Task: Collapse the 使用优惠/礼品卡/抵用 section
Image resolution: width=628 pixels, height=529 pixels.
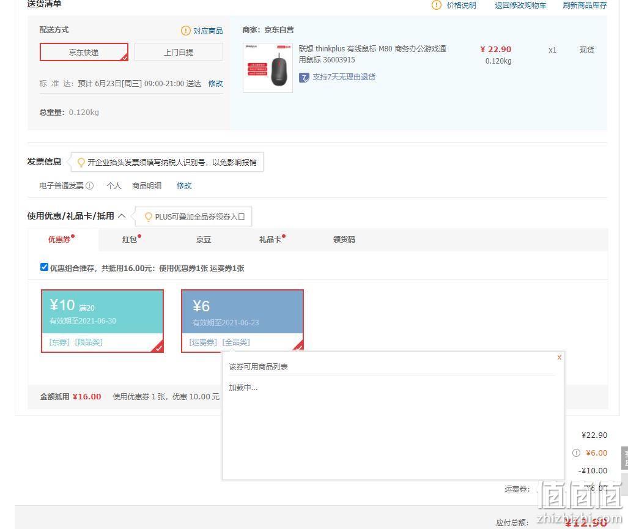Action: 122,216
